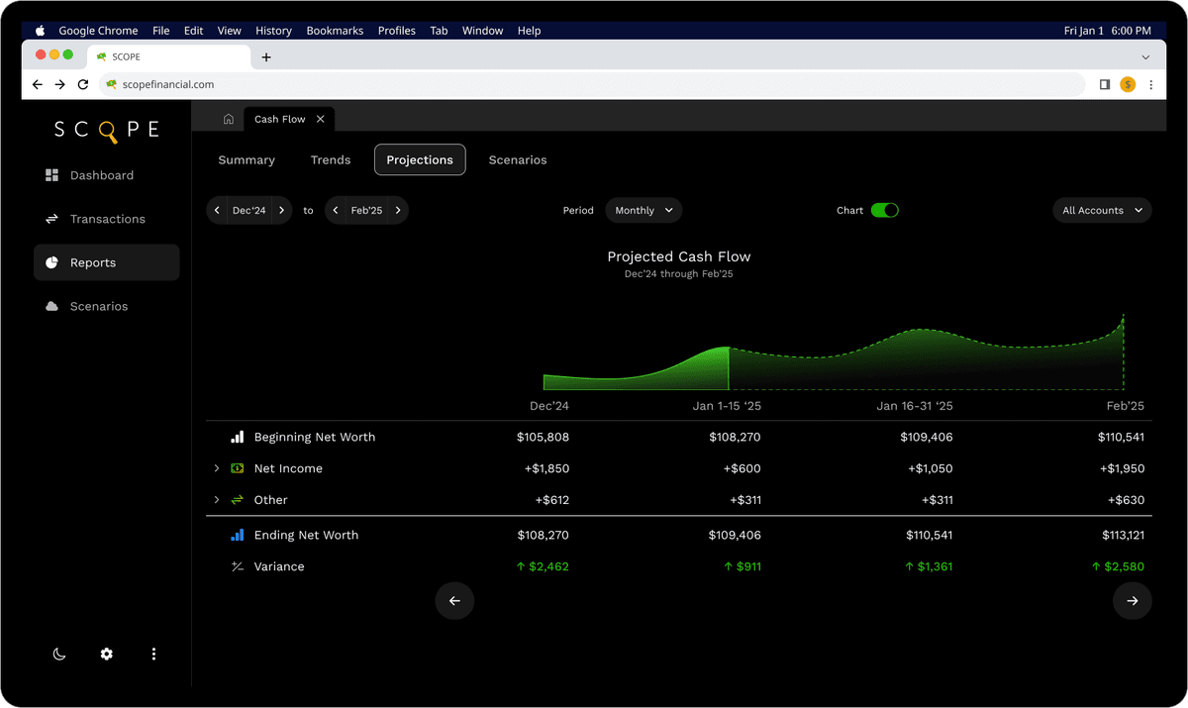
Task: Click the Scenarios cloud icon in sidebar
Action: tap(51, 306)
